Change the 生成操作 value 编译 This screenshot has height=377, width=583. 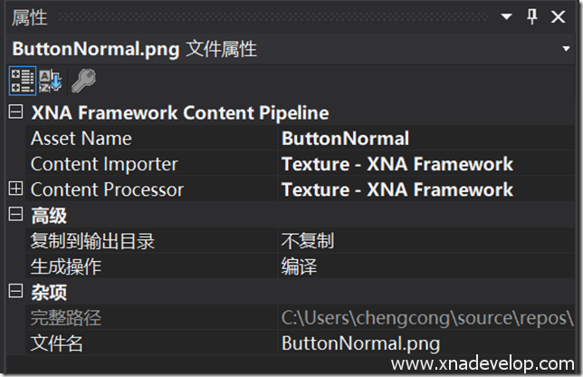click(x=299, y=266)
